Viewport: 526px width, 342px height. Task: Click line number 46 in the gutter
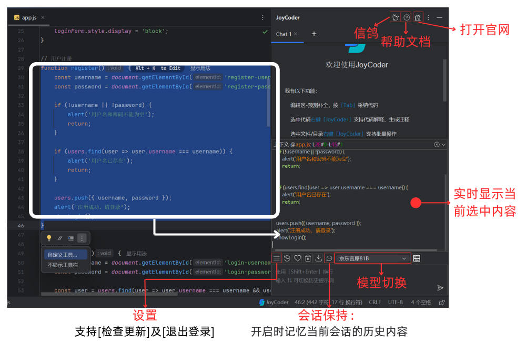pyautogui.click(x=21, y=226)
